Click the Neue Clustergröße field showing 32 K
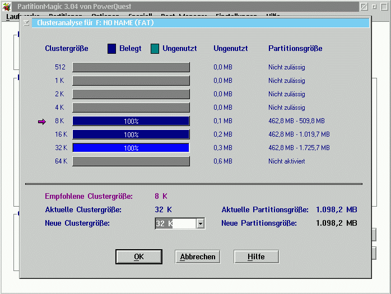The image size is (391, 294). coord(175,223)
